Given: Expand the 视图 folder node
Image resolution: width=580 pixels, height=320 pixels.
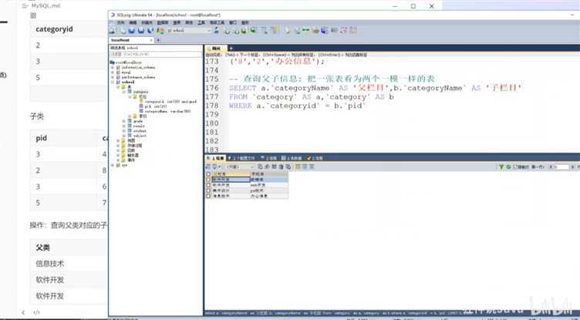Looking at the screenshot, I should coord(118,140).
